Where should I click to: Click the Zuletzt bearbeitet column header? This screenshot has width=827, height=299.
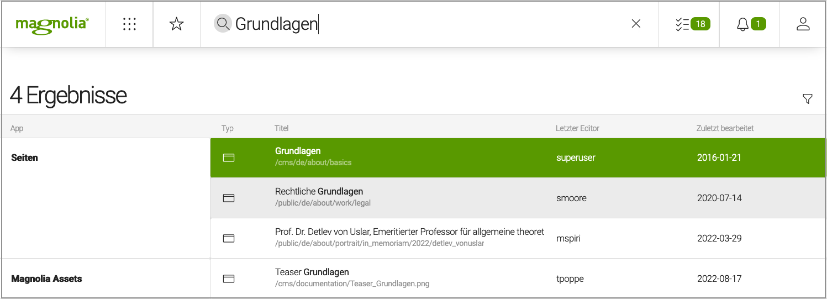tap(725, 128)
